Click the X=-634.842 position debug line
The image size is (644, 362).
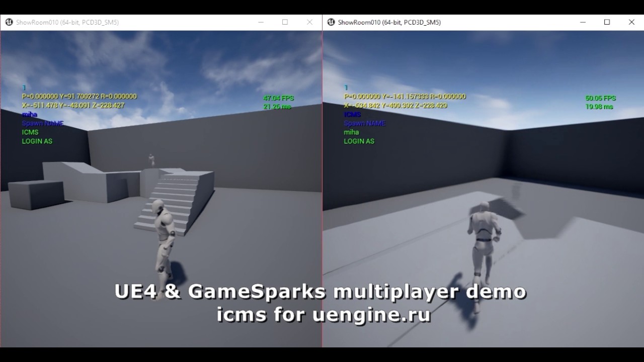pos(395,106)
